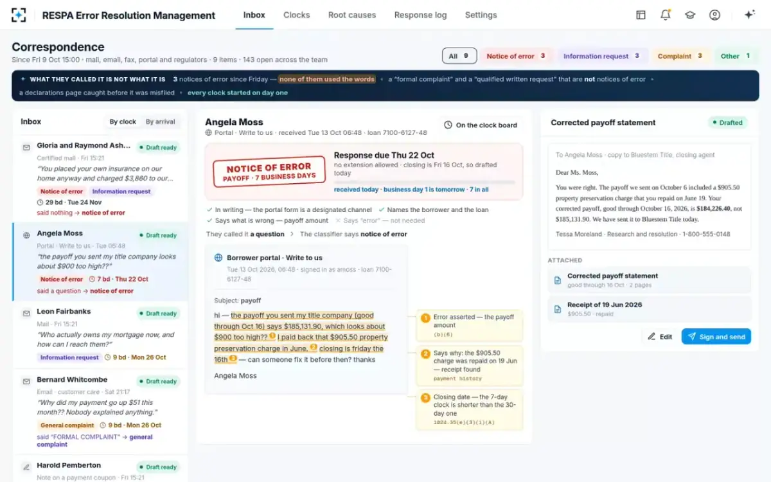
Task: Filter by Other 1
Action: pos(735,56)
